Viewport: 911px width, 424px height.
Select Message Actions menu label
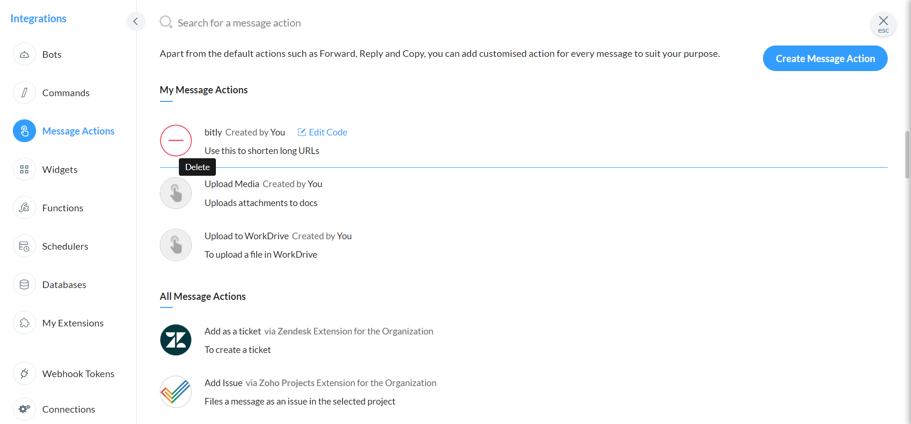point(78,131)
